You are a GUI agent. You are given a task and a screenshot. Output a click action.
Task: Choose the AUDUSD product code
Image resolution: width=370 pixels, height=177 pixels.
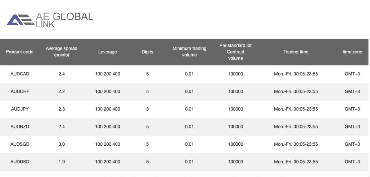point(20,162)
